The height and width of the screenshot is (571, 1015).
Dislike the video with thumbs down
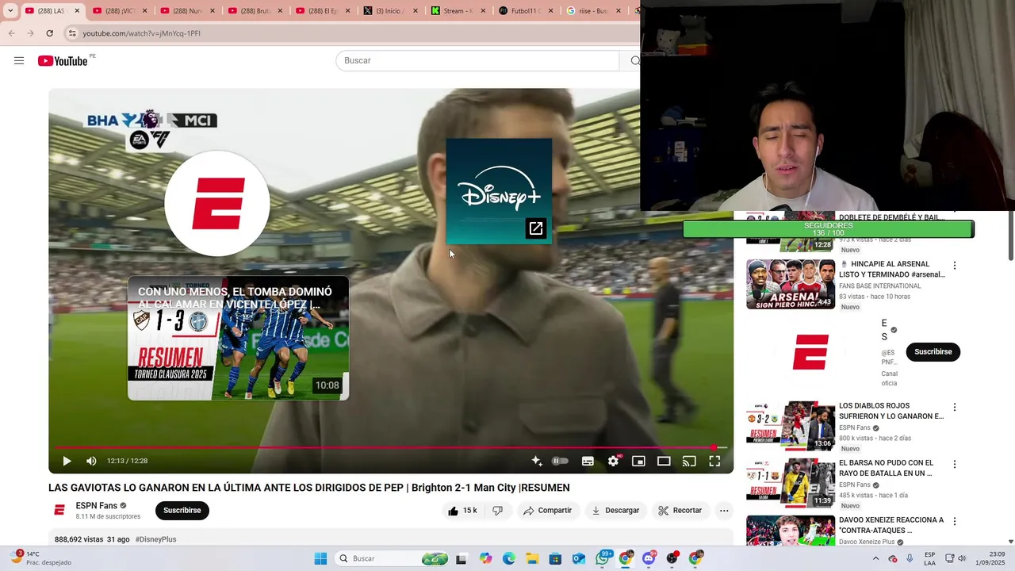498,511
